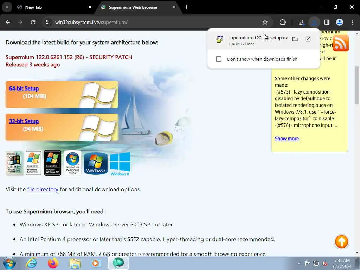
Task: Click the Windows 2000 Professional badge
Action: [14, 163]
